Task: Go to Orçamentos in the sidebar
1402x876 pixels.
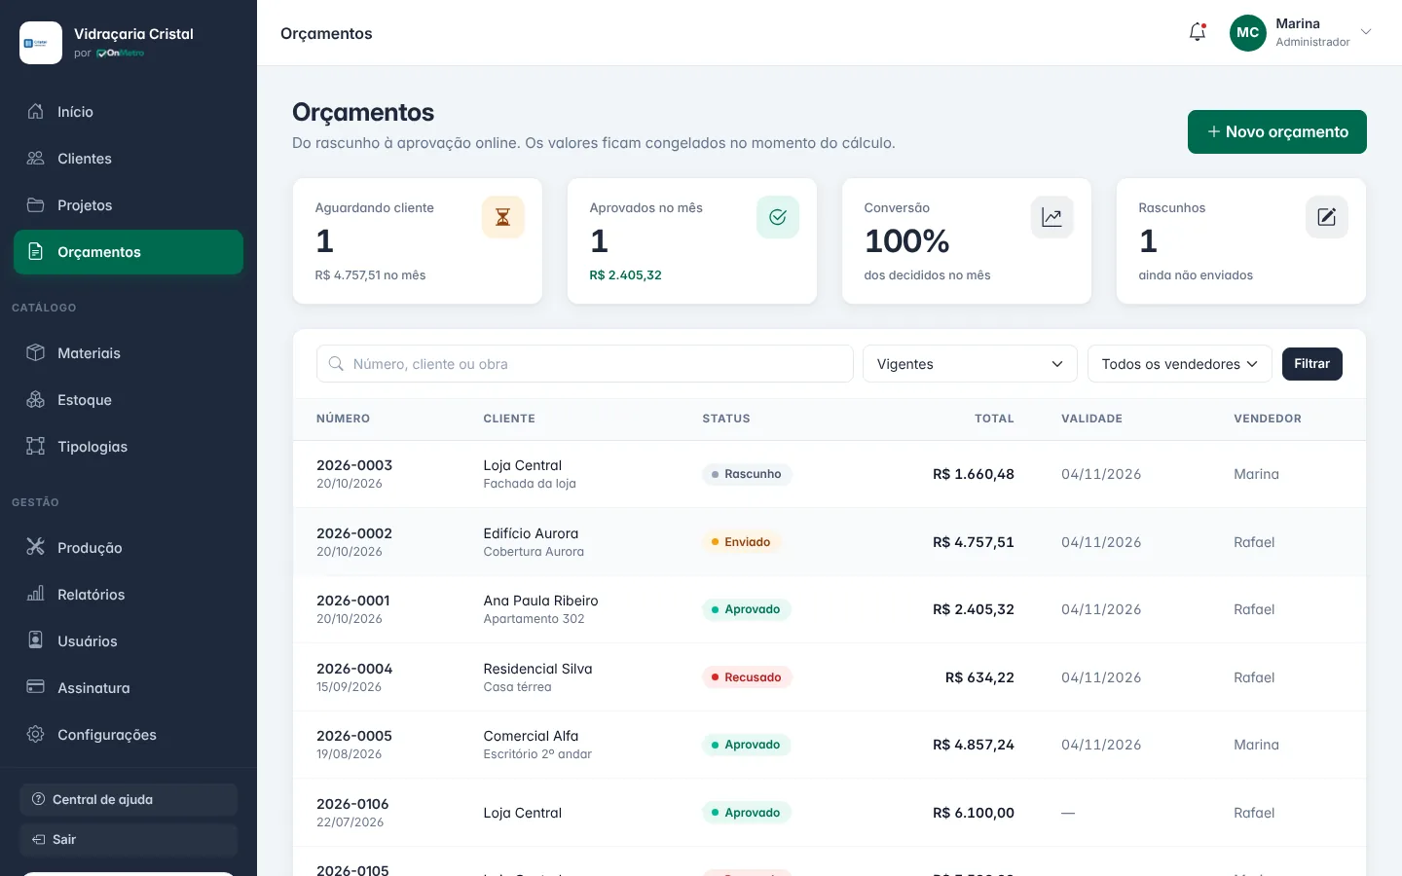Action: (x=129, y=252)
